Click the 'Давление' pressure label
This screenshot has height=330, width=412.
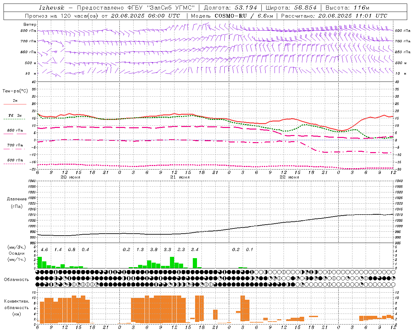pos(17,199)
